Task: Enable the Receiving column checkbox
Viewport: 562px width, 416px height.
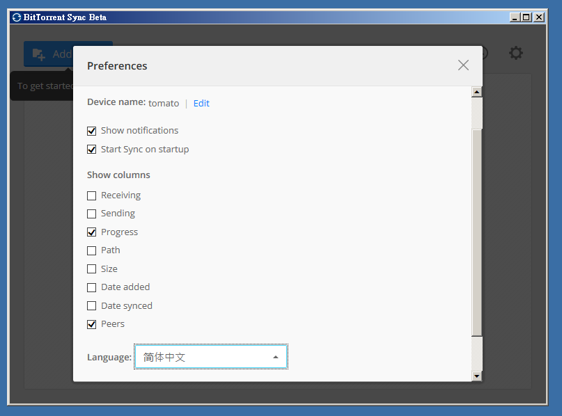Action: click(x=91, y=195)
